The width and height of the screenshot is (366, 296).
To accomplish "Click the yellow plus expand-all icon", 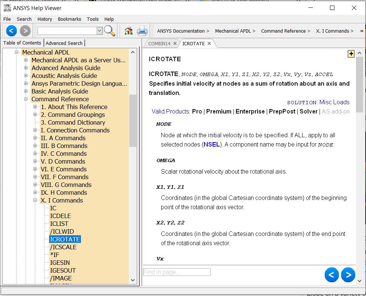I will pyautogui.click(x=351, y=54).
